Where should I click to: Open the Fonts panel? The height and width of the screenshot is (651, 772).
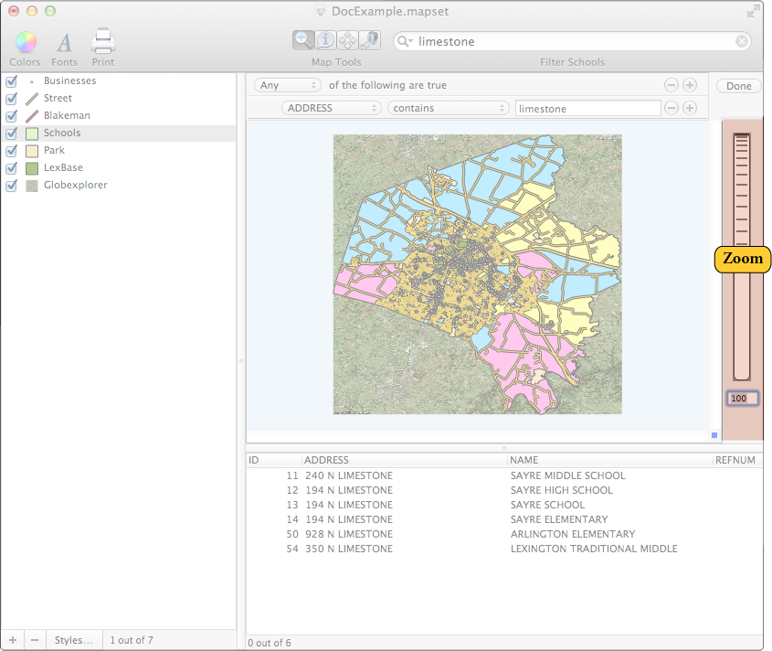pyautogui.click(x=64, y=42)
